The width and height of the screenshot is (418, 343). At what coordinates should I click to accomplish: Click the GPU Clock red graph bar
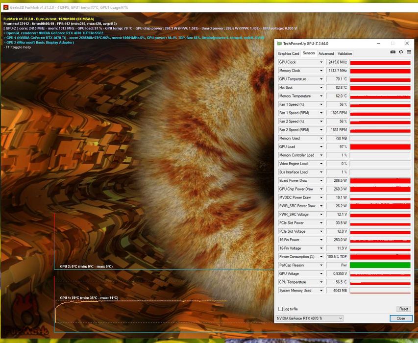[380, 62]
